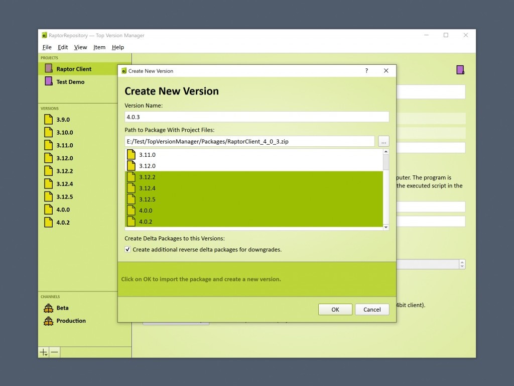Click the dialog help question mark
The image size is (514, 386).
(x=366, y=71)
